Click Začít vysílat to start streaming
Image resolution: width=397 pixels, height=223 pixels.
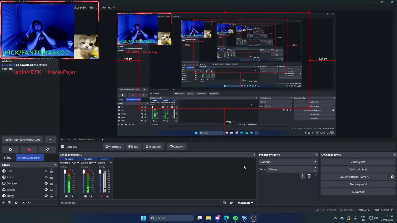click(x=358, y=162)
